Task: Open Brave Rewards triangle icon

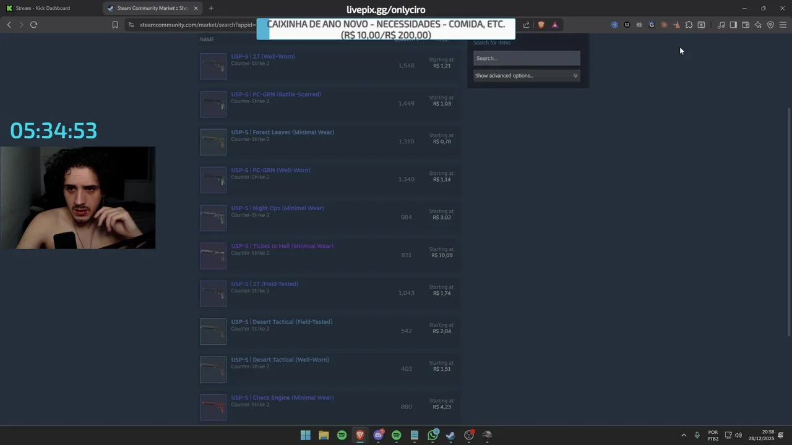Action: [x=554, y=25]
